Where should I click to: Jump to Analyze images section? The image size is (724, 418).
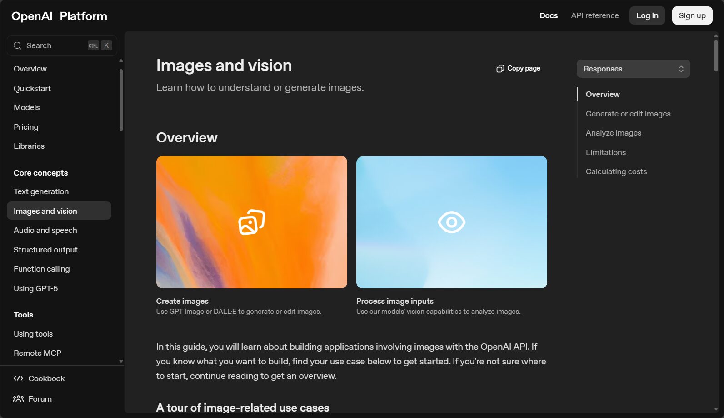(614, 133)
